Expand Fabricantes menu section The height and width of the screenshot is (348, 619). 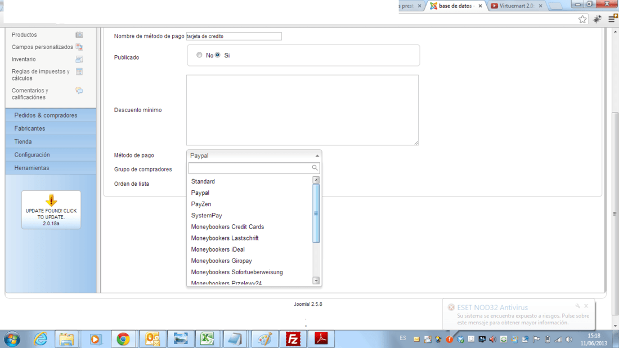coord(51,128)
